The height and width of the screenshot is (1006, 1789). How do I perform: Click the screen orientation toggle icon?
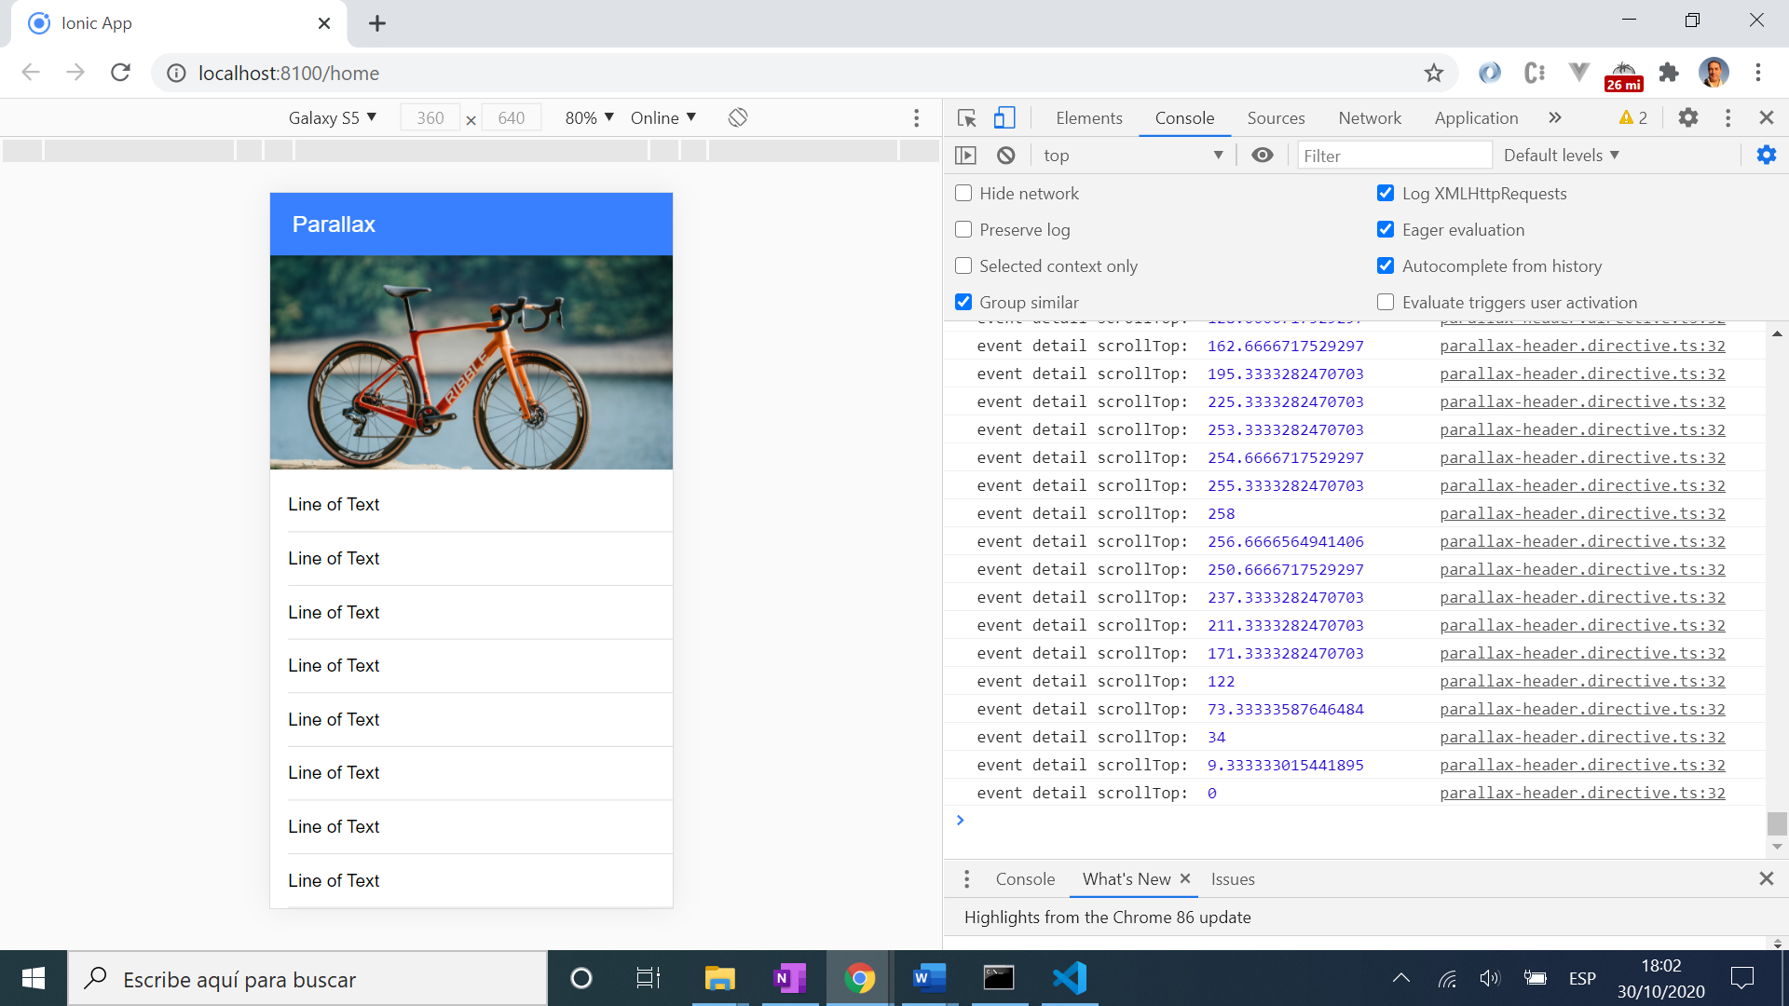[737, 118]
